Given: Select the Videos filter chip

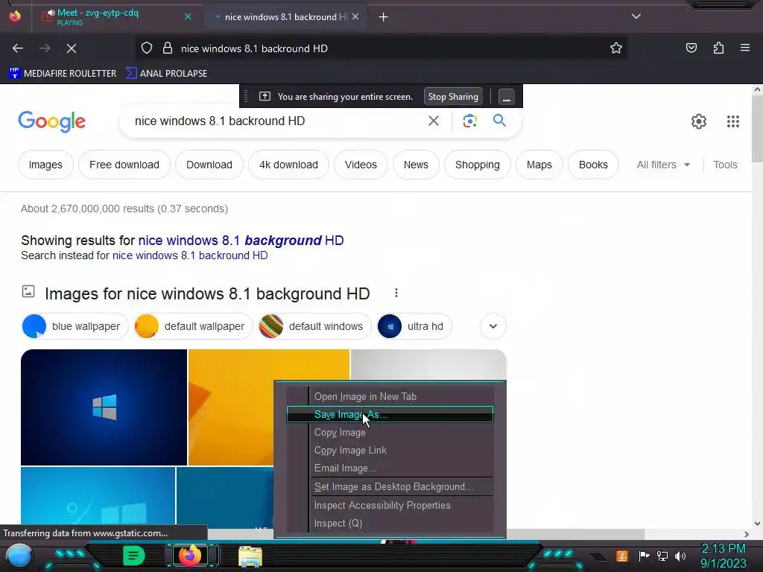Looking at the screenshot, I should pyautogui.click(x=361, y=165).
